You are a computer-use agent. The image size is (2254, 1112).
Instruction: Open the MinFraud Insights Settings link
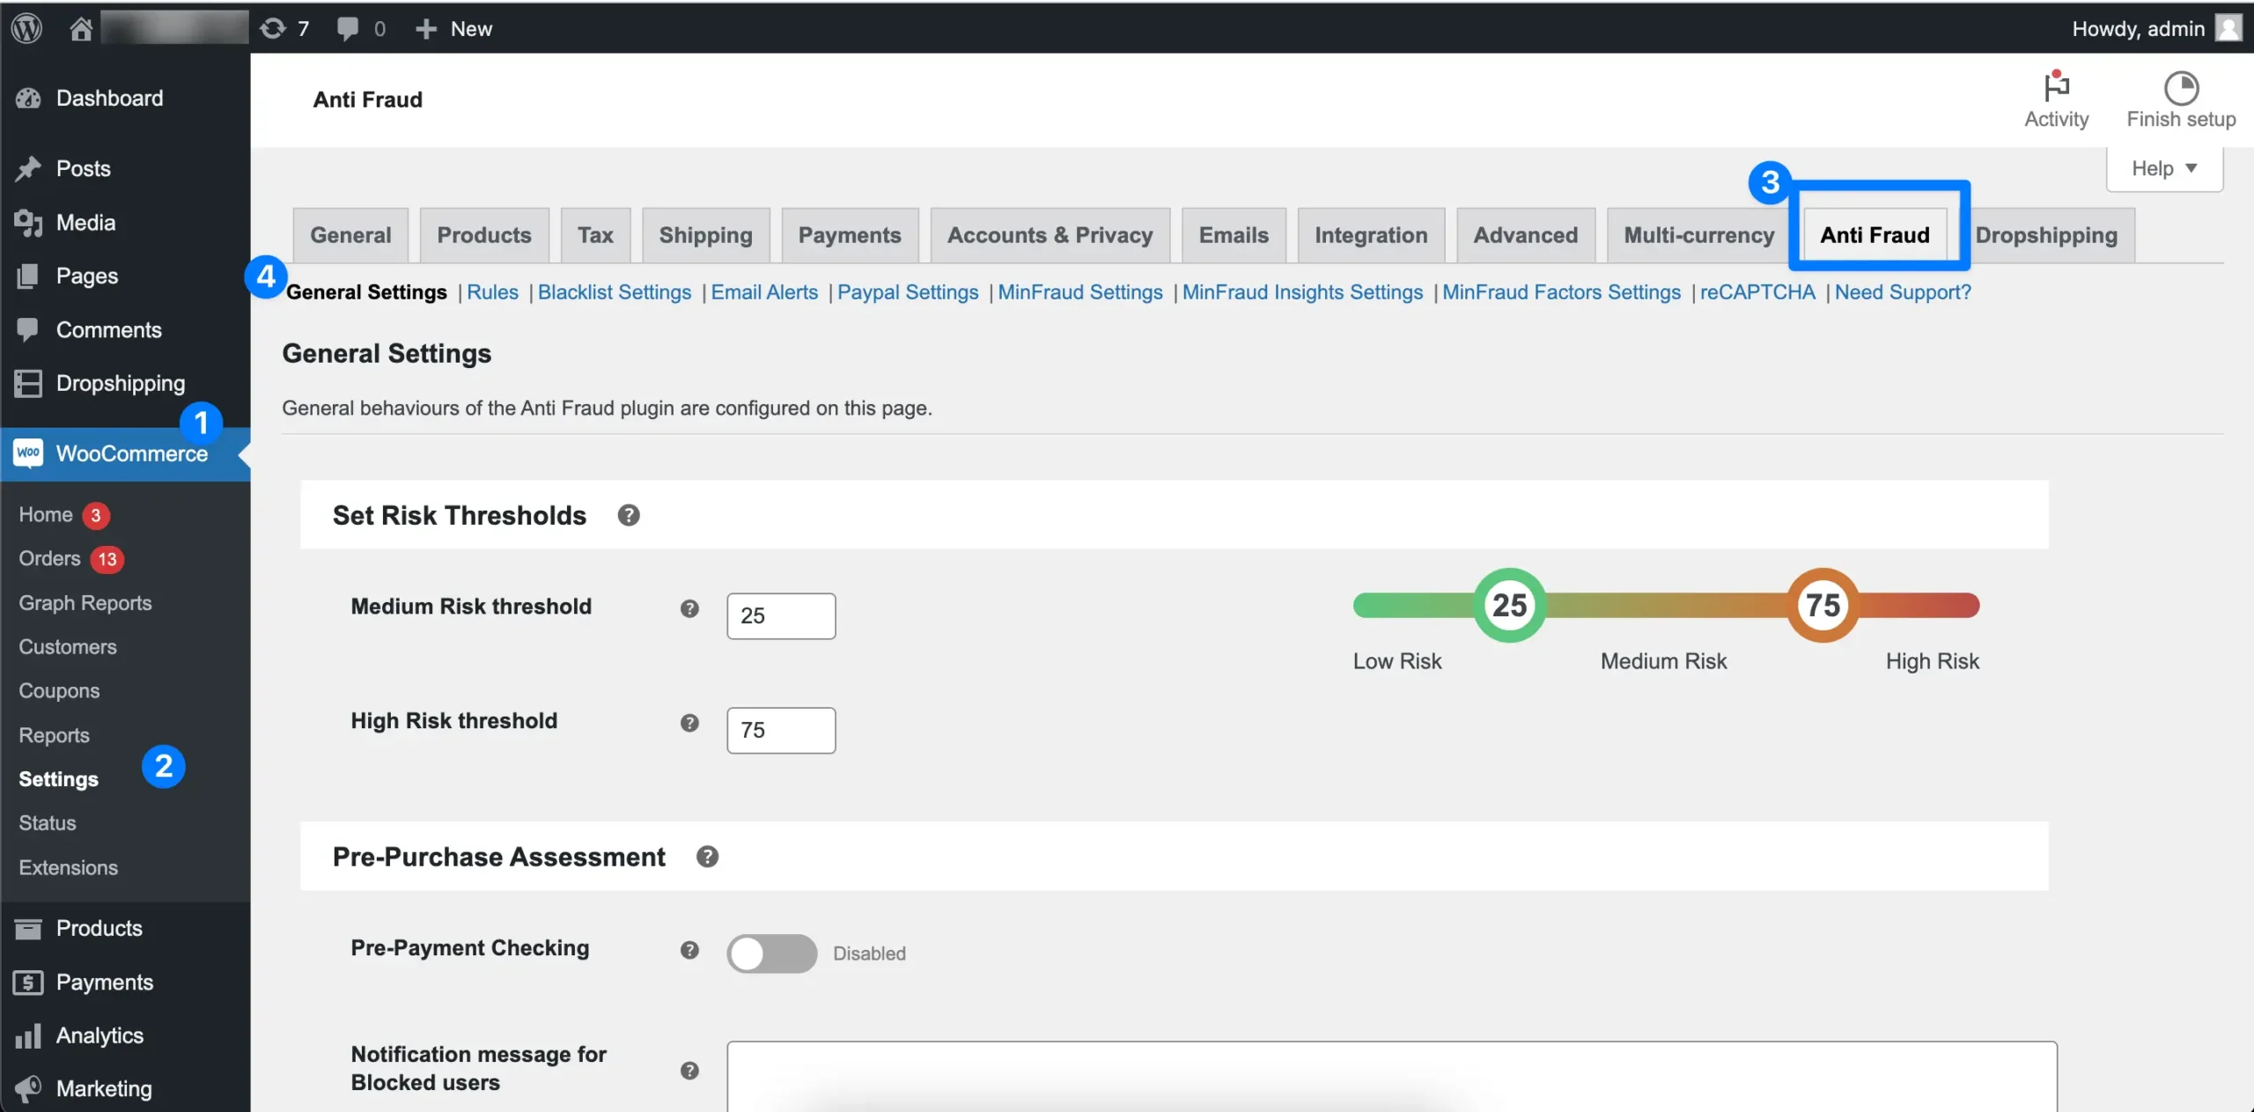pyautogui.click(x=1302, y=292)
